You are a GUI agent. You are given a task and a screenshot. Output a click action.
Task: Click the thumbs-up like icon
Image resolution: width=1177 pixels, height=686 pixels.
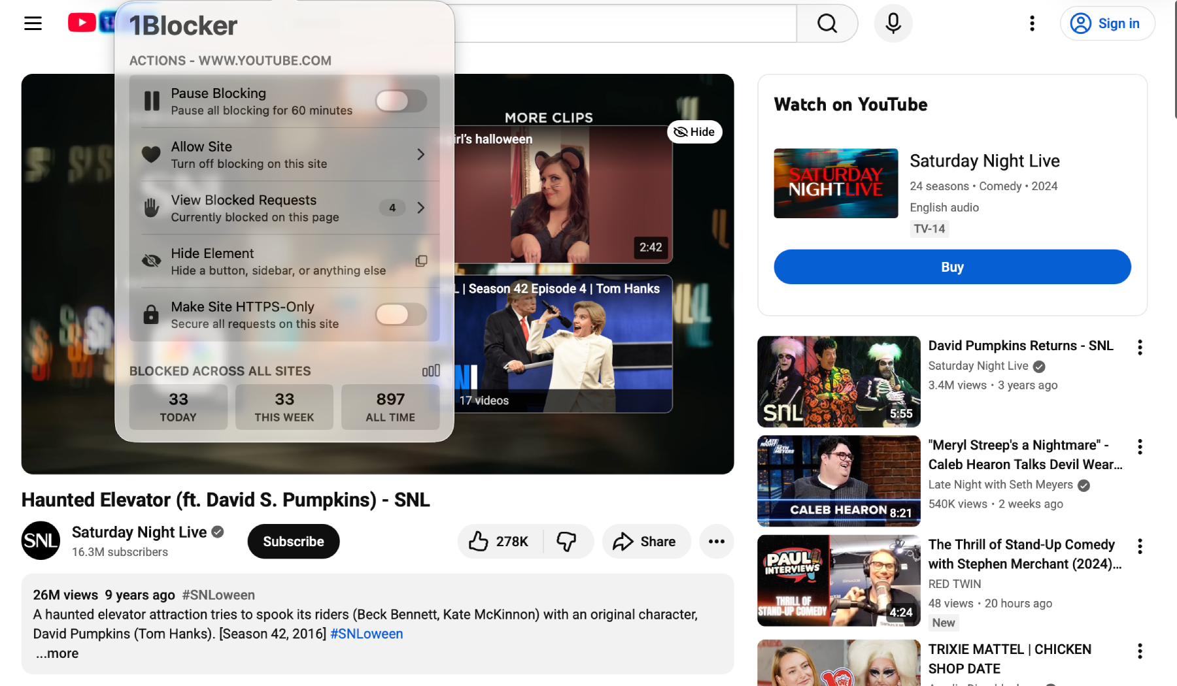click(x=480, y=541)
